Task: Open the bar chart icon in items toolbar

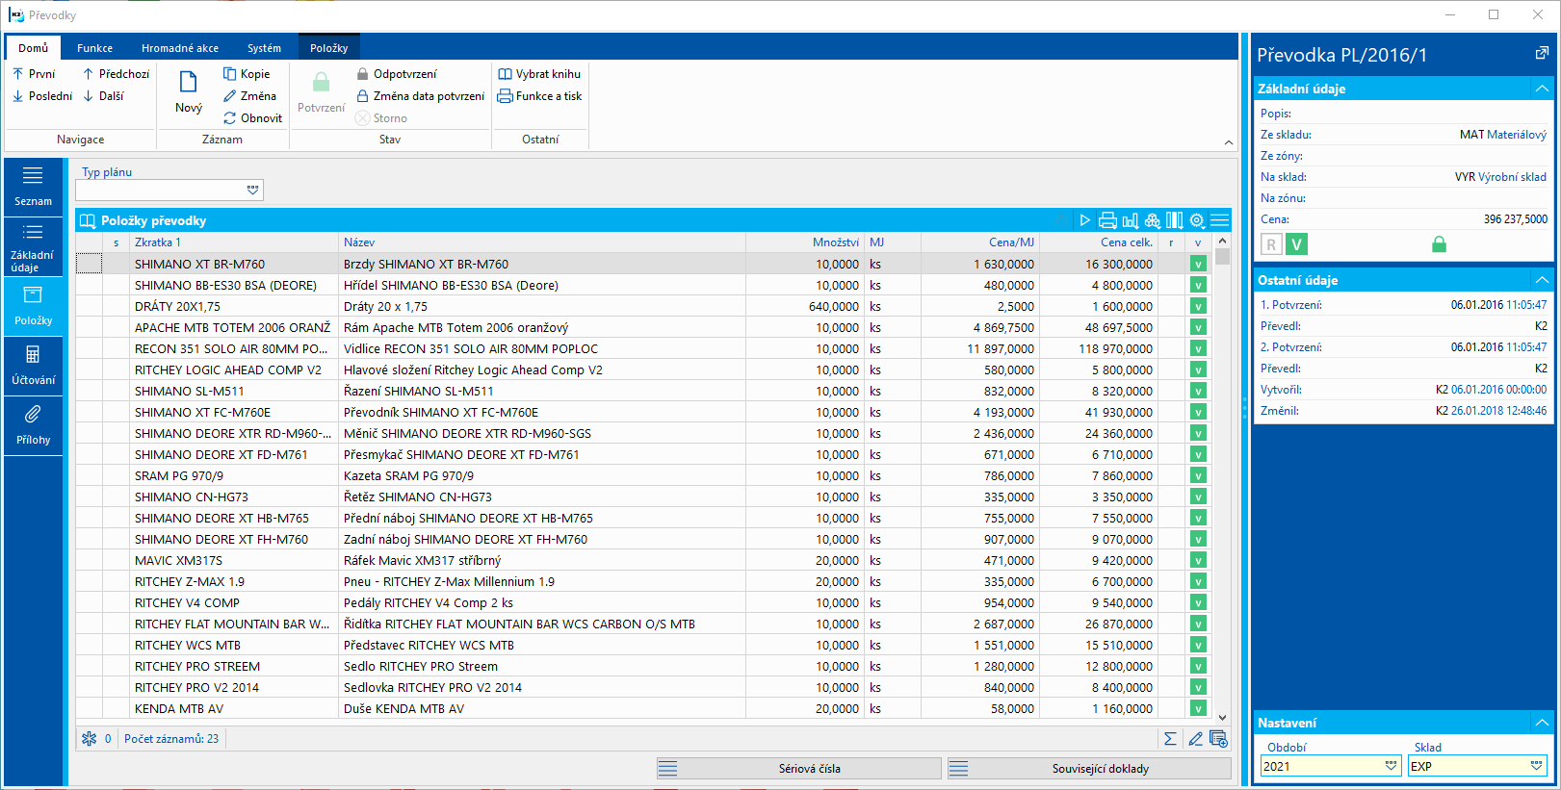Action: pyautogui.click(x=1131, y=220)
